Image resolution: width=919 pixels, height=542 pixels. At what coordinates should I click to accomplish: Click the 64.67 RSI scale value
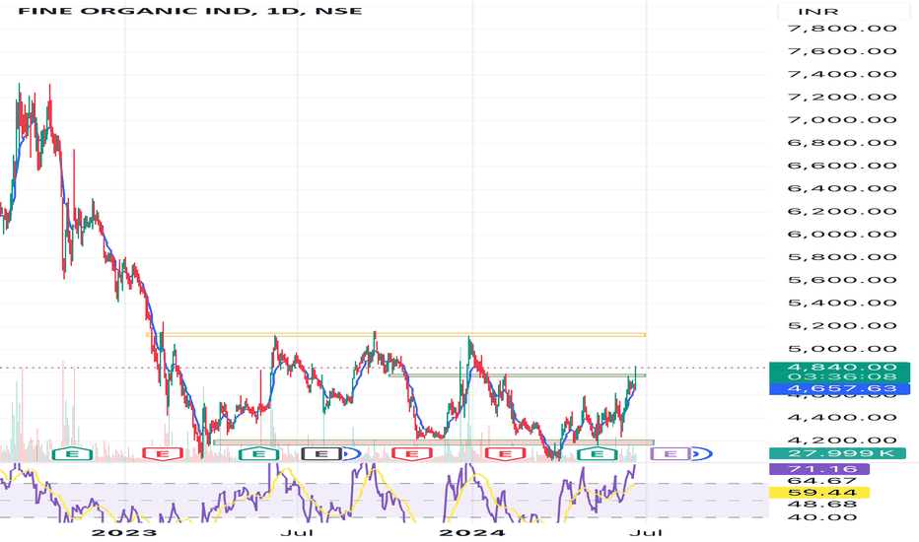(821, 481)
